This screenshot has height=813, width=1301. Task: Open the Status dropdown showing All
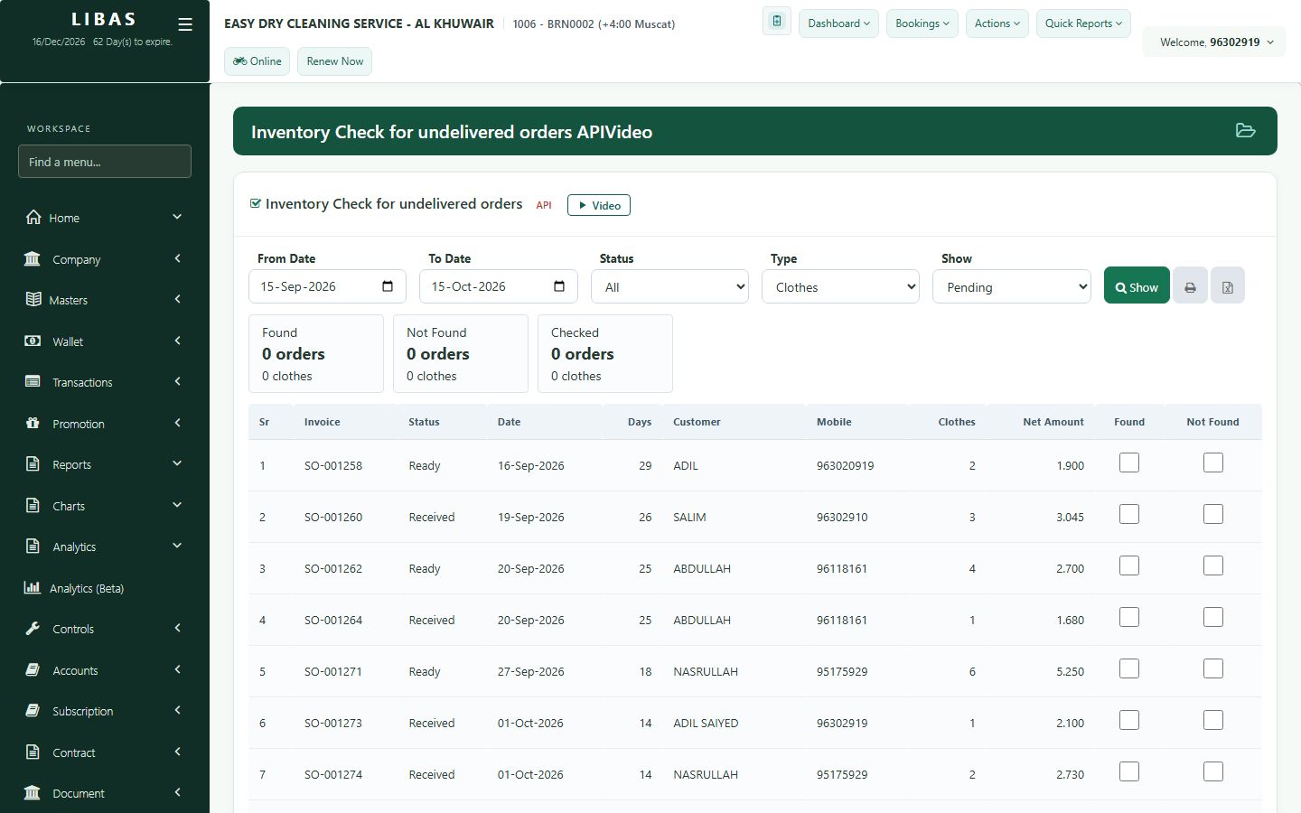click(x=669, y=286)
